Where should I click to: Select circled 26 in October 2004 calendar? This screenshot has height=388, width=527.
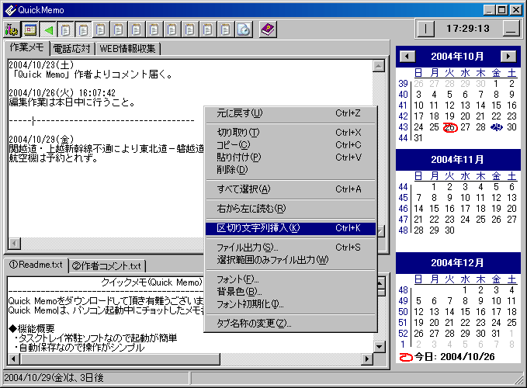[449, 127]
